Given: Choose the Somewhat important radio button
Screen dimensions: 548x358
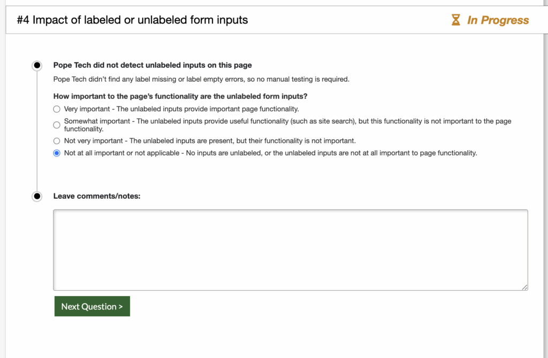Looking at the screenshot, I should [57, 125].
